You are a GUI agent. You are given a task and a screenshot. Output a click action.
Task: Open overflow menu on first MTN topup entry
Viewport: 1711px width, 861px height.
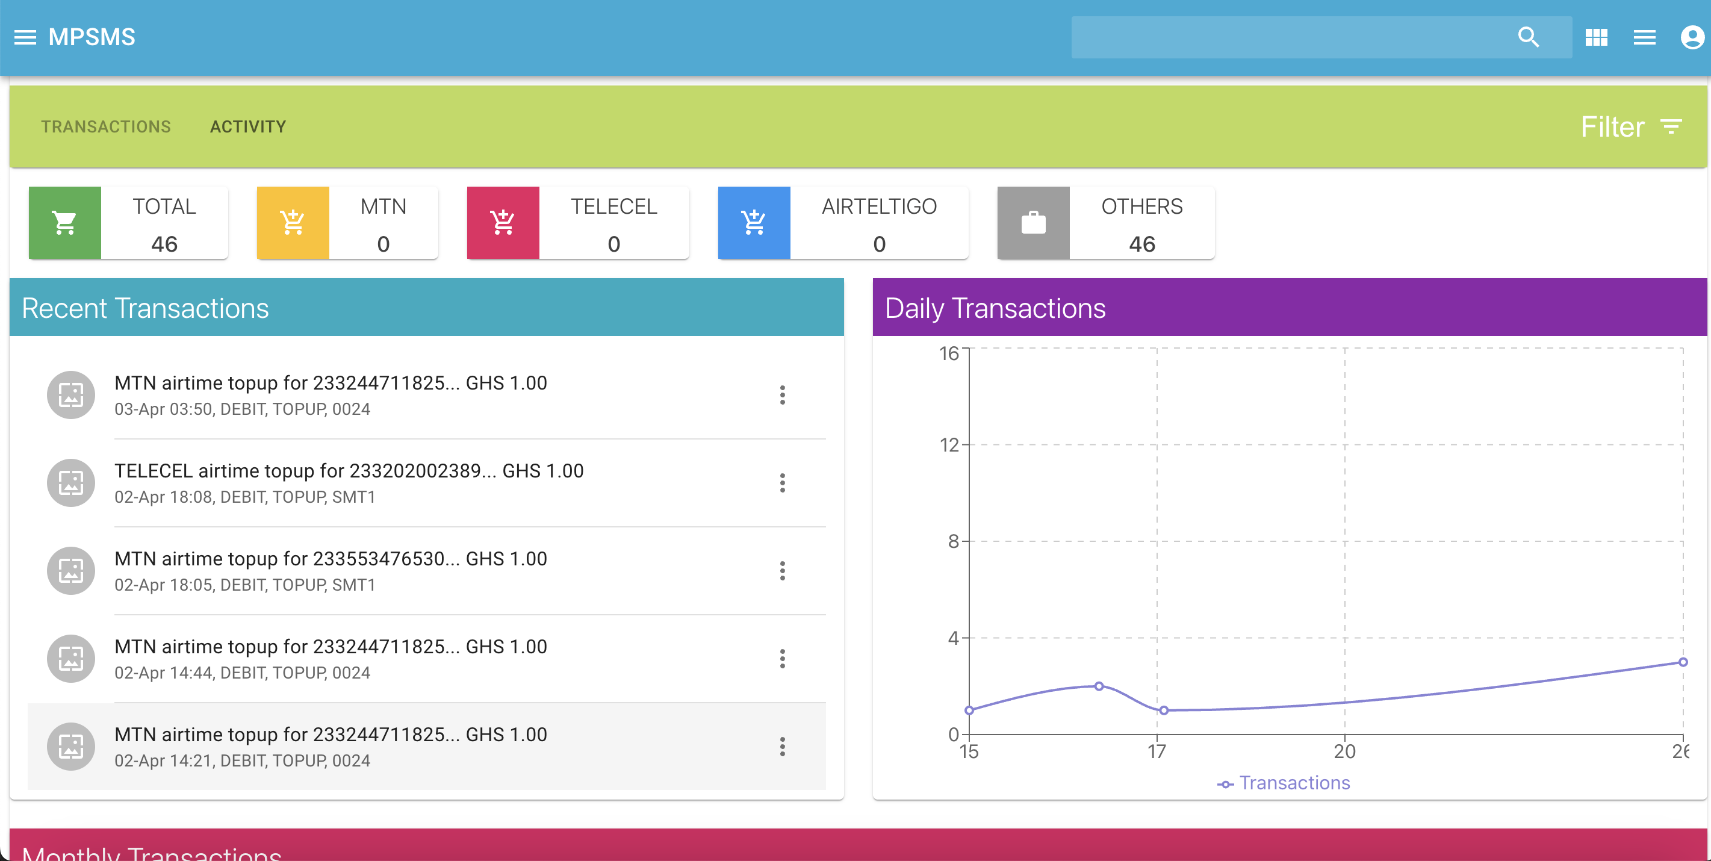783,394
